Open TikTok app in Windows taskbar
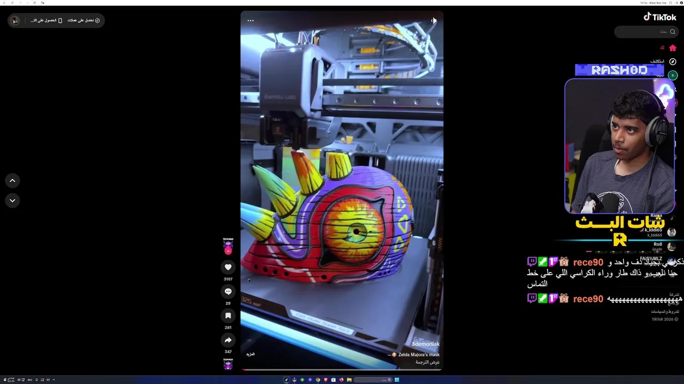Image resolution: width=684 pixels, height=384 pixels. [x=286, y=380]
